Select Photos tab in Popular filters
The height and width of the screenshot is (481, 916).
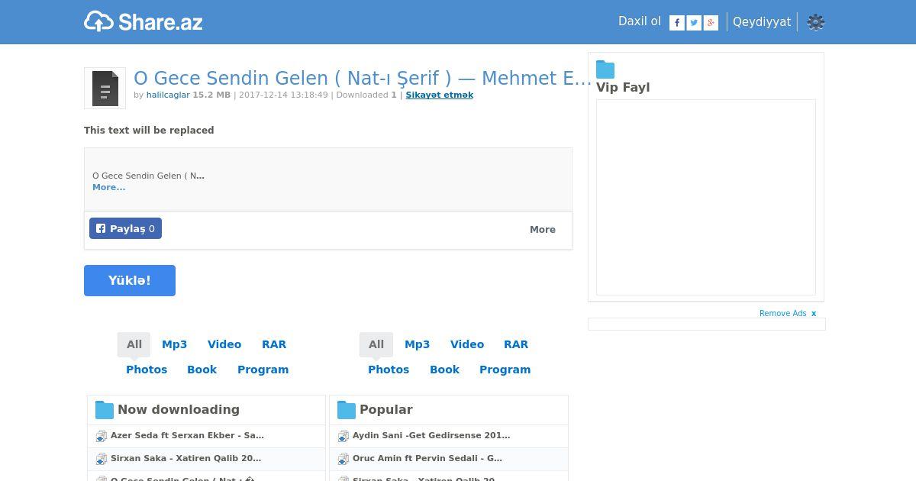click(x=389, y=370)
